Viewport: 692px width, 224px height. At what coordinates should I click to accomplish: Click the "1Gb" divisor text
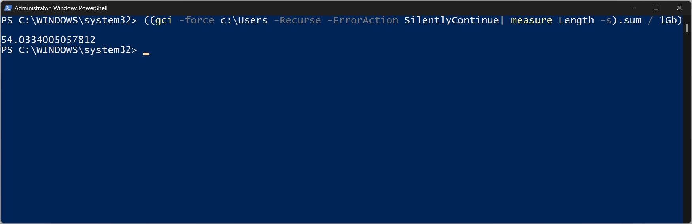pos(667,20)
